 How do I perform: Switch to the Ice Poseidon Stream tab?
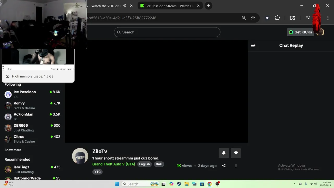tap(170, 6)
